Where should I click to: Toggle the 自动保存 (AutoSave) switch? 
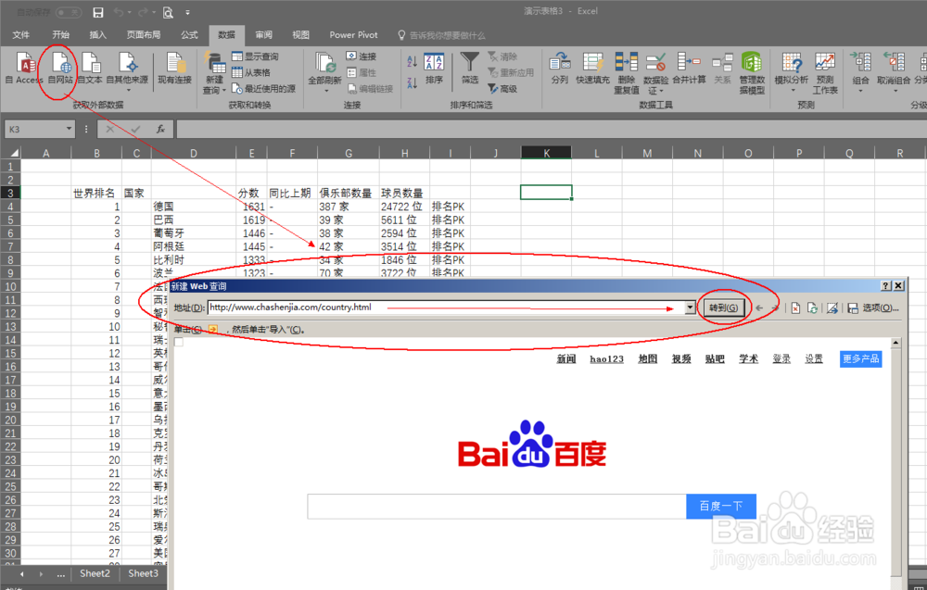tap(69, 12)
